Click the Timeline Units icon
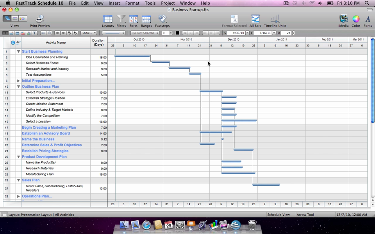The image size is (375, 234). click(275, 19)
